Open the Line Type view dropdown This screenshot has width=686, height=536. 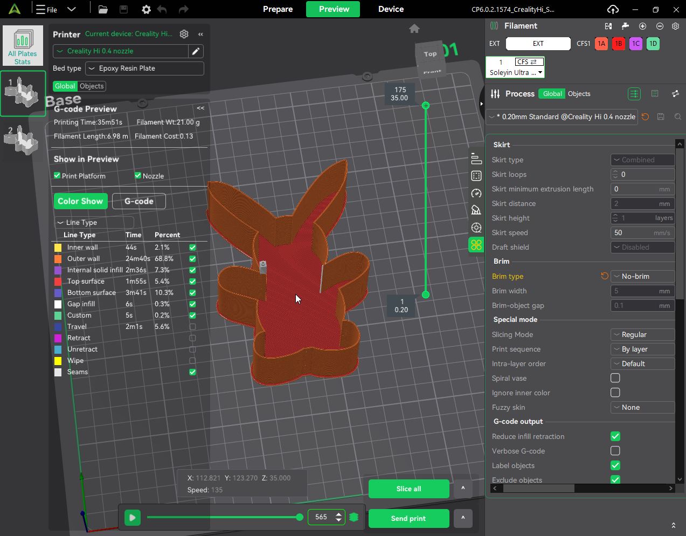pyautogui.click(x=94, y=222)
